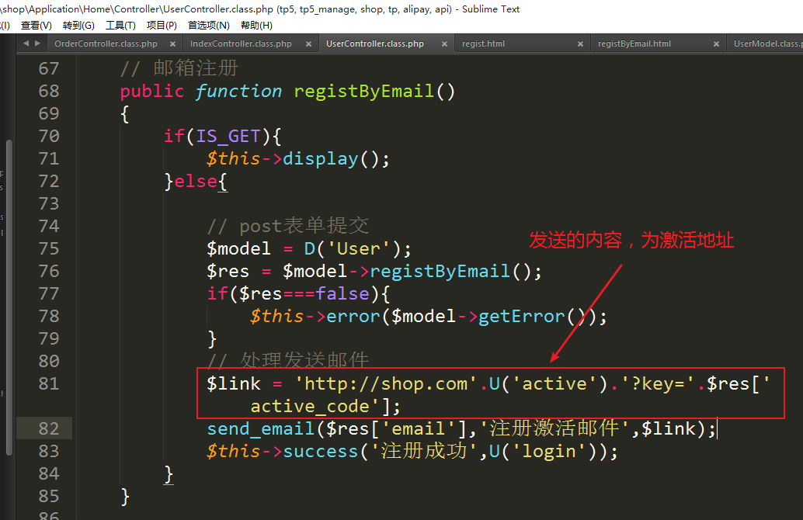The width and height of the screenshot is (803, 520).
Task: Close the OrderController.class.php tab
Action: pos(172,44)
